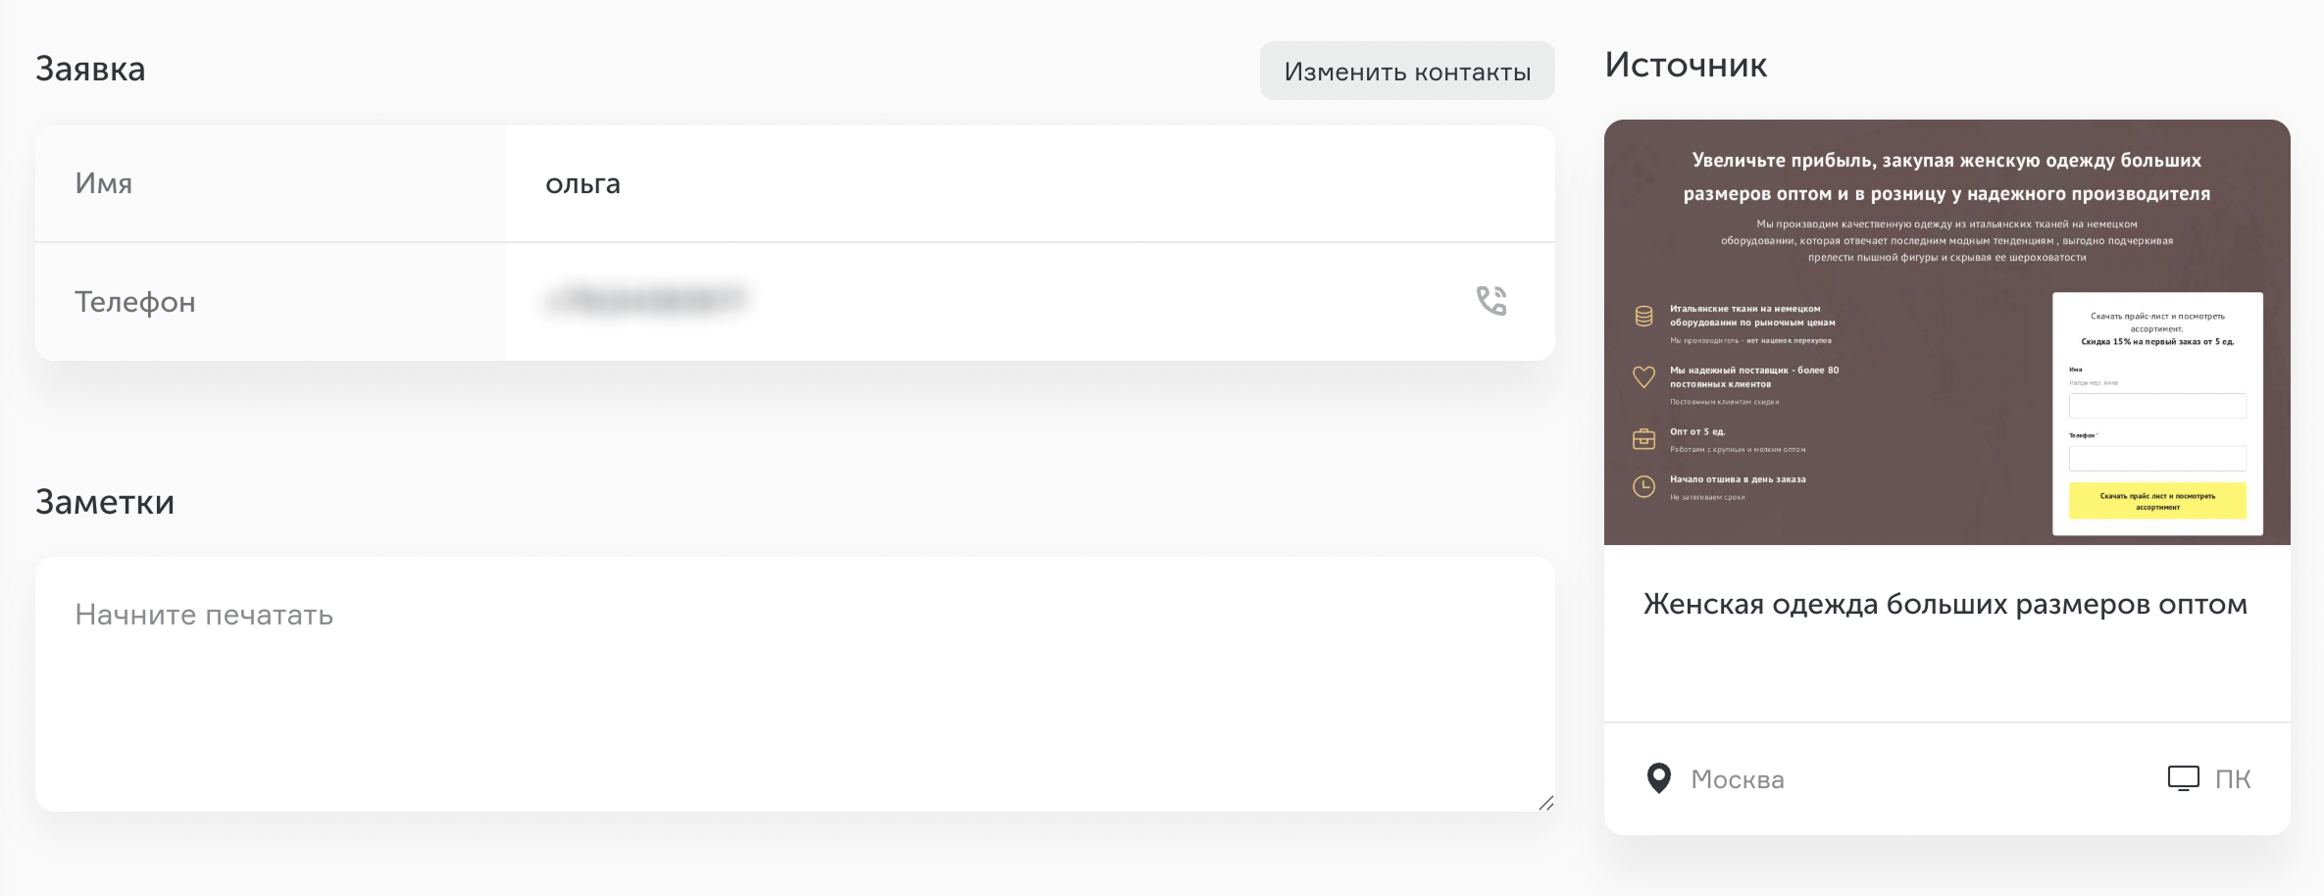Click the blurred phone number value
The height and width of the screenshot is (896, 2324).
click(x=646, y=300)
